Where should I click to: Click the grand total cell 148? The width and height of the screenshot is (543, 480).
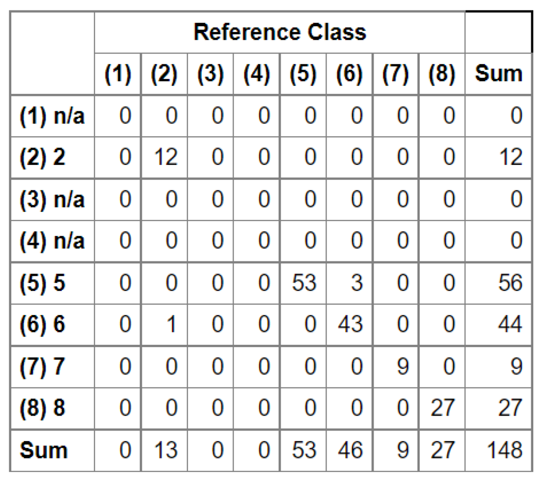tap(505, 450)
